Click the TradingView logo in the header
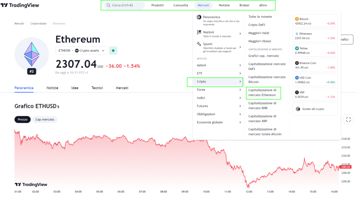This screenshot has height=197, width=356. (x=20, y=5)
